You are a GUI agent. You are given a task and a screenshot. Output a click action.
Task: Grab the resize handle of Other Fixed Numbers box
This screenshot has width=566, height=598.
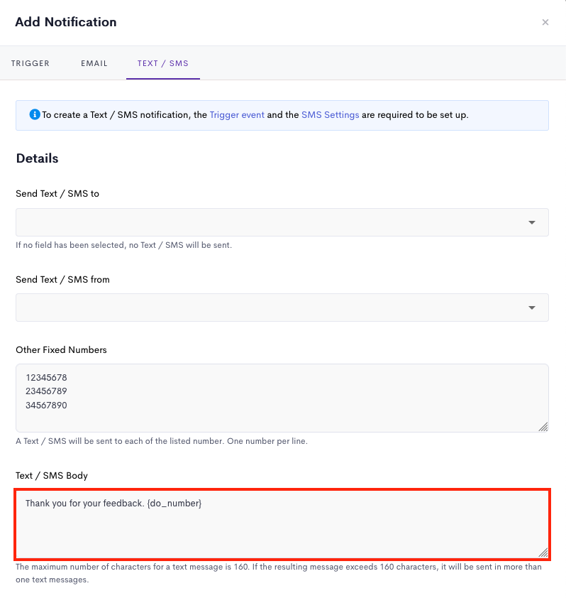coord(543,427)
